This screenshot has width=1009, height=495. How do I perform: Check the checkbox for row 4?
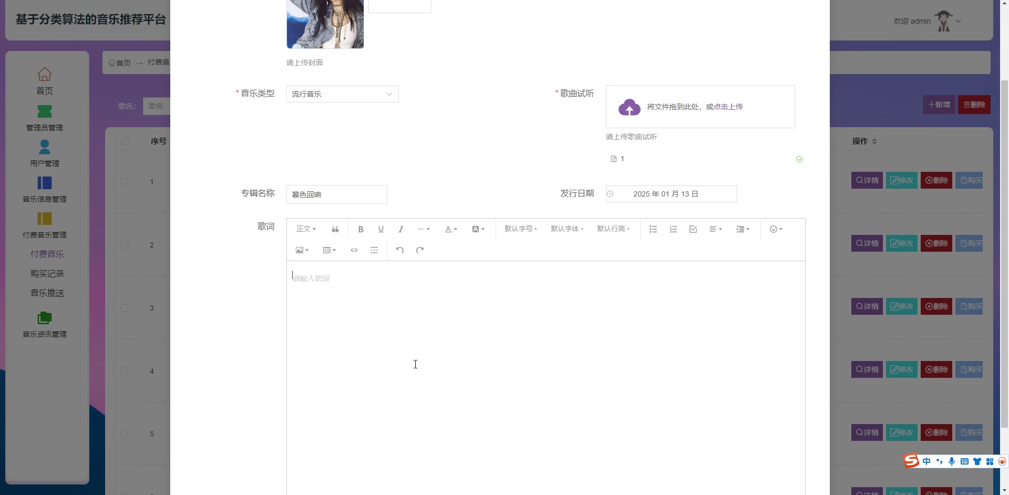pyautogui.click(x=125, y=371)
